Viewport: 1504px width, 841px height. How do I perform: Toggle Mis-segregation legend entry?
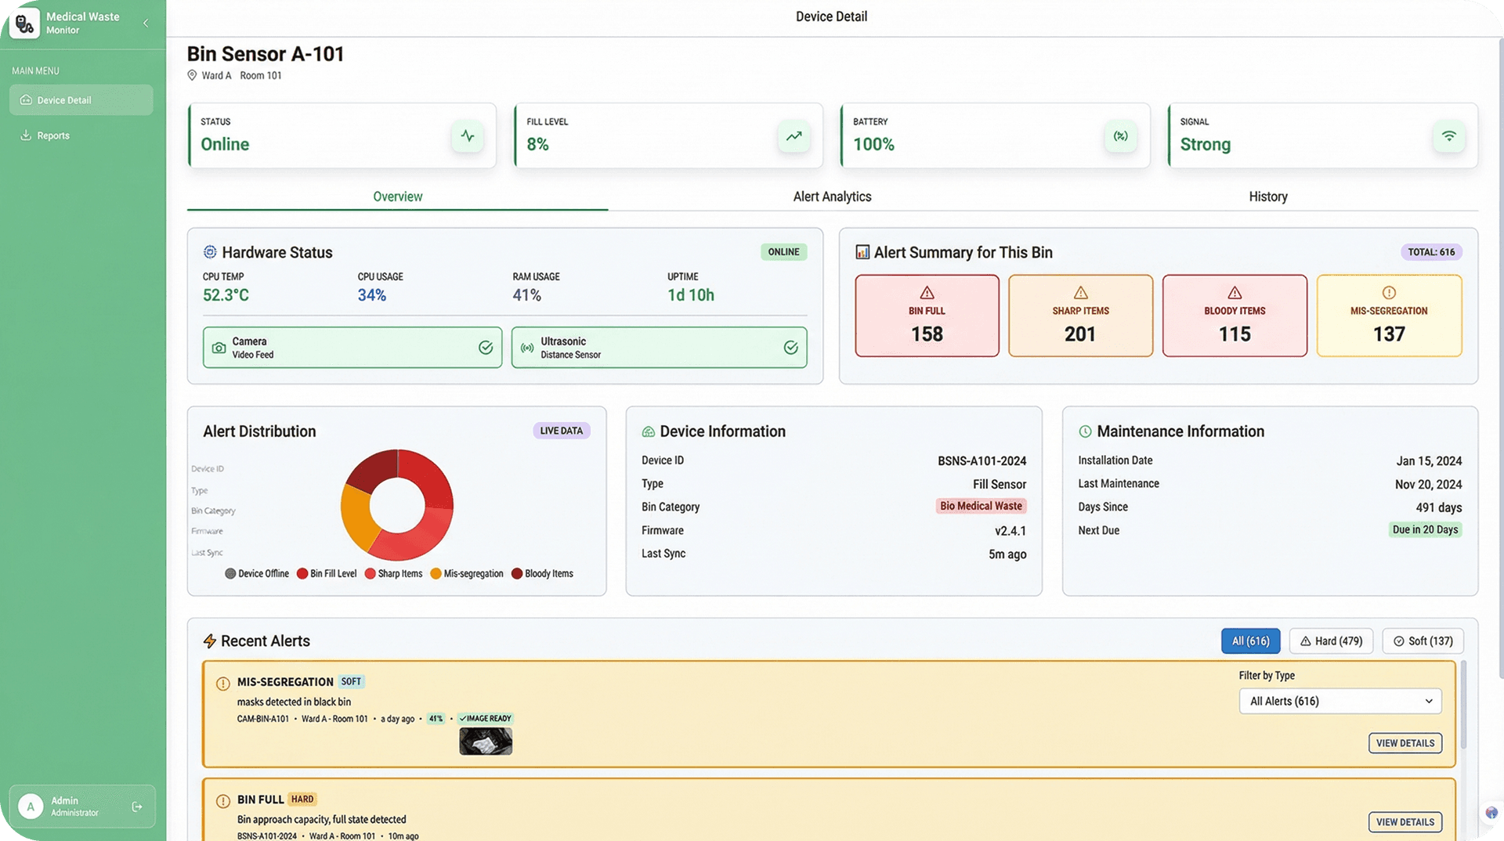467,574
